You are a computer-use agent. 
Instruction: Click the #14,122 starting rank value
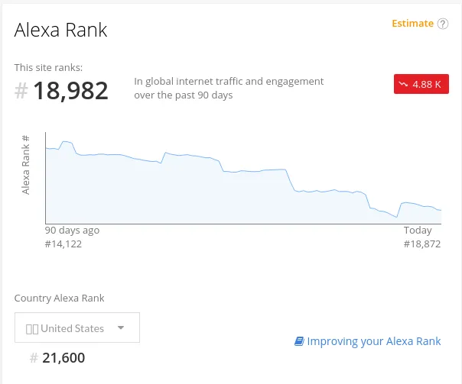coord(63,244)
